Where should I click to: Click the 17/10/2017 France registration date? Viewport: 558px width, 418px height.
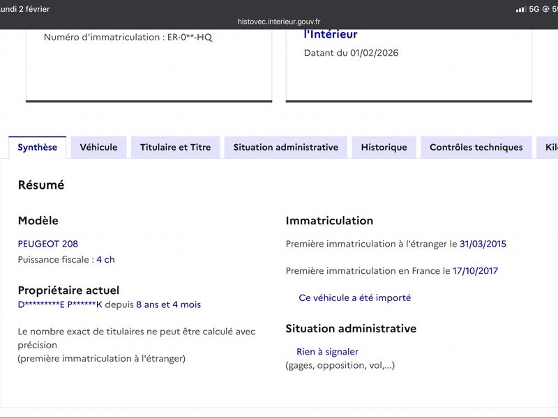pos(475,271)
